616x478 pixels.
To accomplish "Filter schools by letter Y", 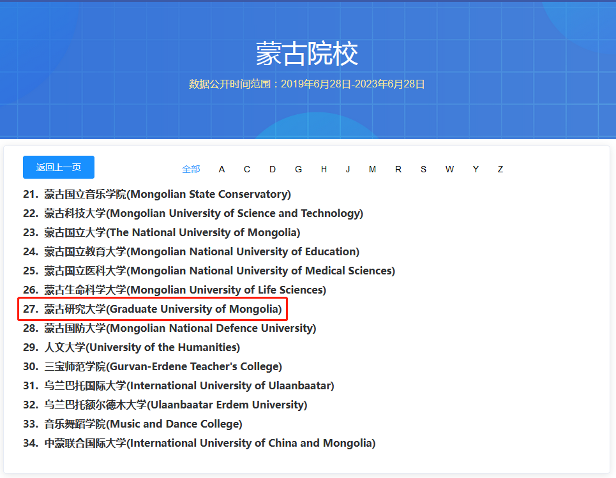I will 476,169.
